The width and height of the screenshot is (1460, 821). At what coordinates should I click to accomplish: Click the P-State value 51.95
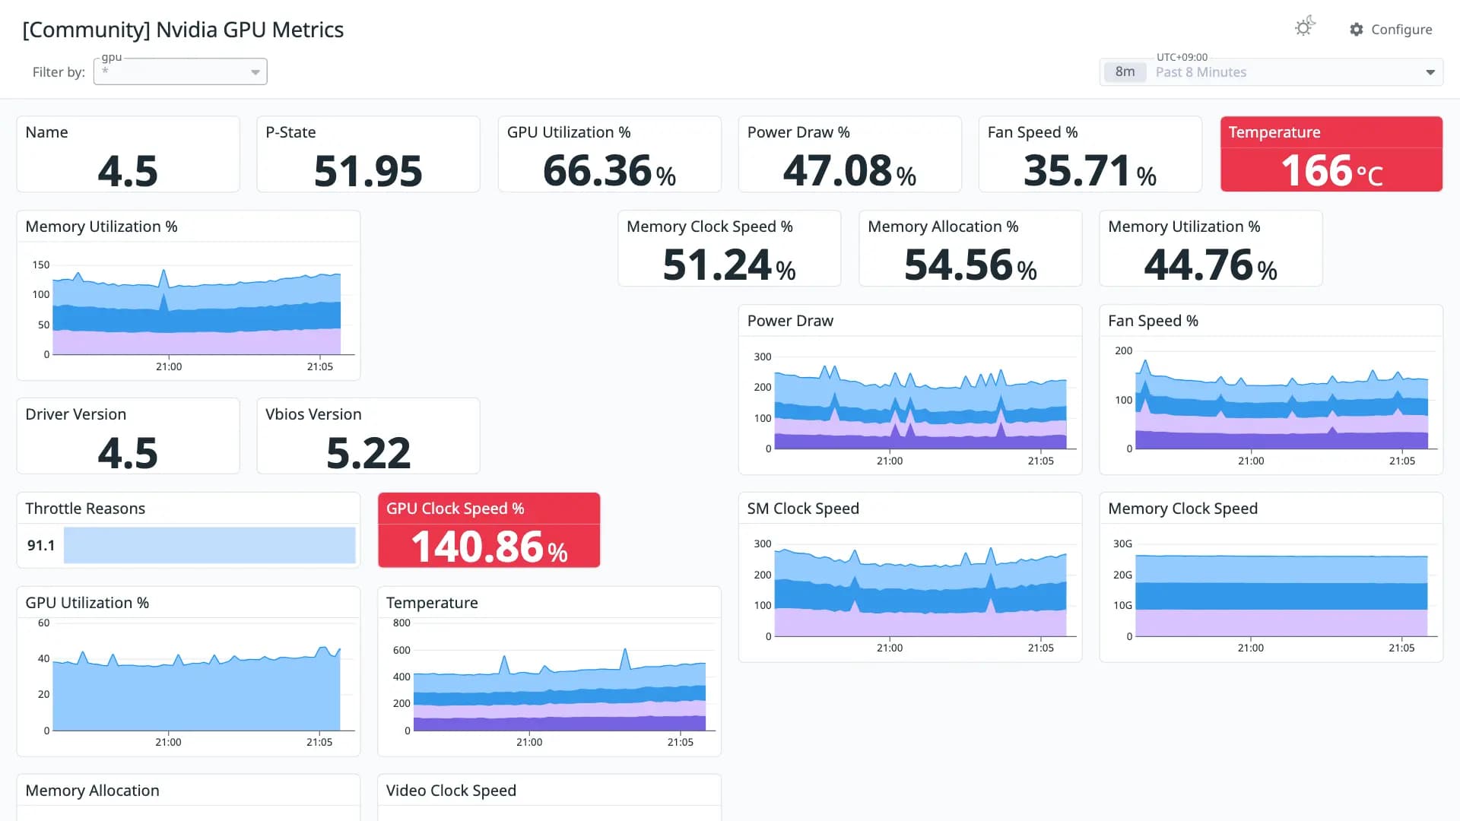[x=368, y=170]
